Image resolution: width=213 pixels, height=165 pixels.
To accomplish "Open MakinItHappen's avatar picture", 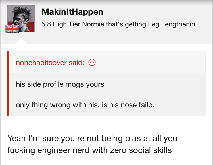I will point(21,19).
